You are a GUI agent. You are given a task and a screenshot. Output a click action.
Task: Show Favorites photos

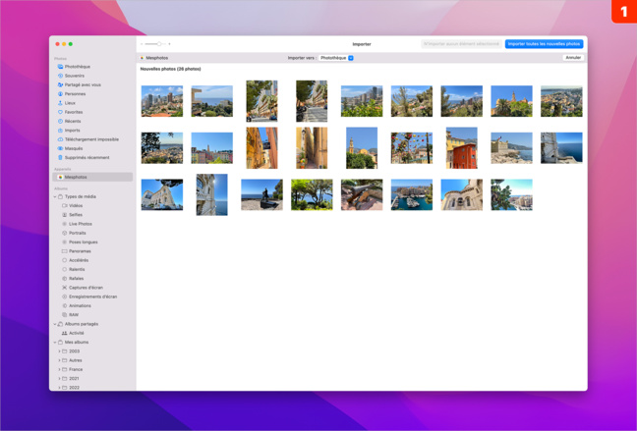click(x=74, y=112)
